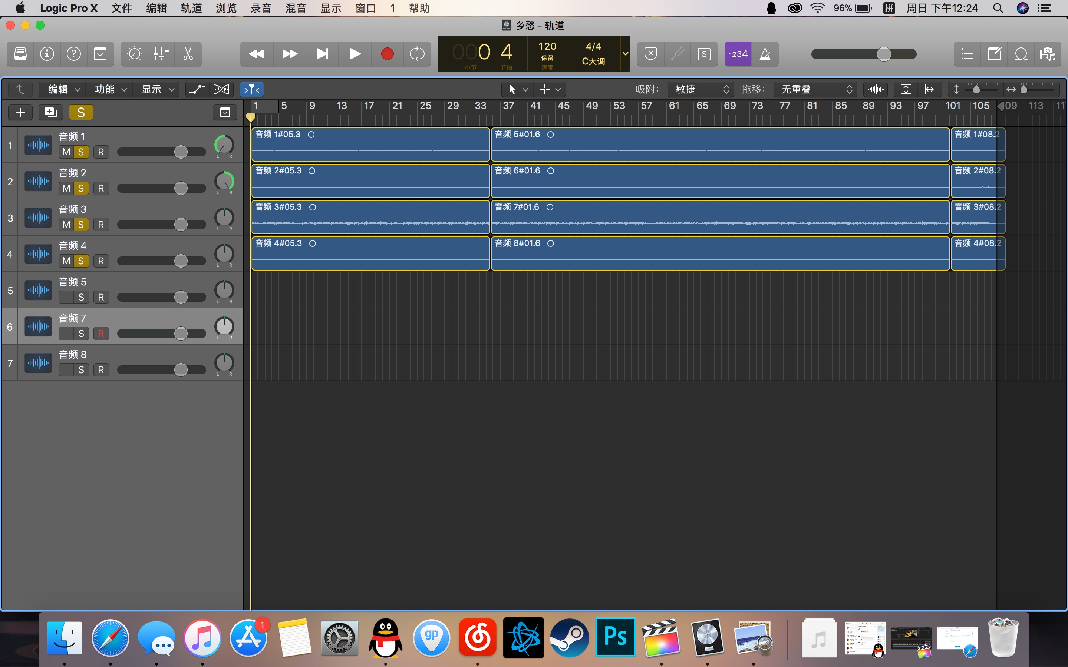Toggle Replace mode in the control bar
Image resolution: width=1068 pixels, height=667 pixels.
pyautogui.click(x=650, y=54)
